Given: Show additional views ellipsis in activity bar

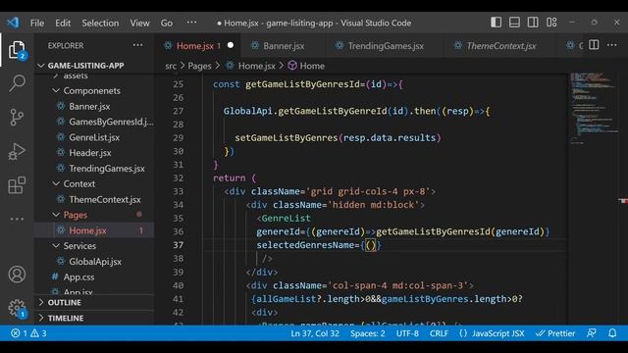Looking at the screenshot, I should 17,220.
